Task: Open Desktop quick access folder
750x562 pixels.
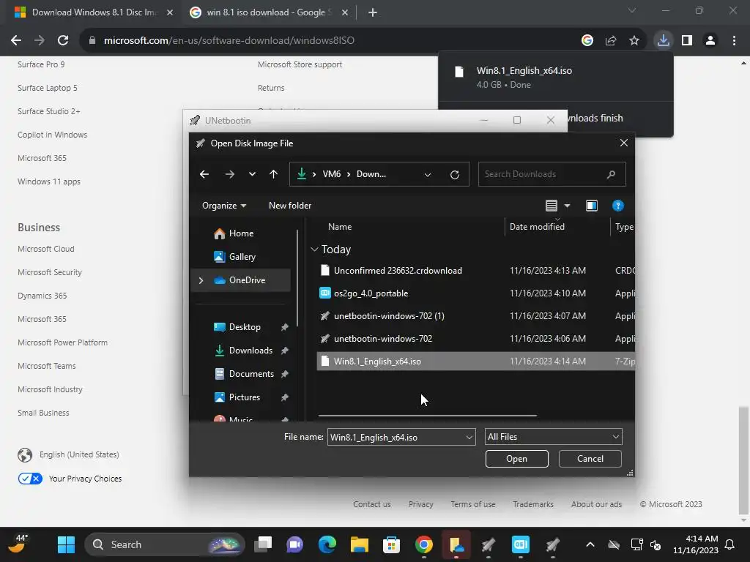Action: point(245,327)
